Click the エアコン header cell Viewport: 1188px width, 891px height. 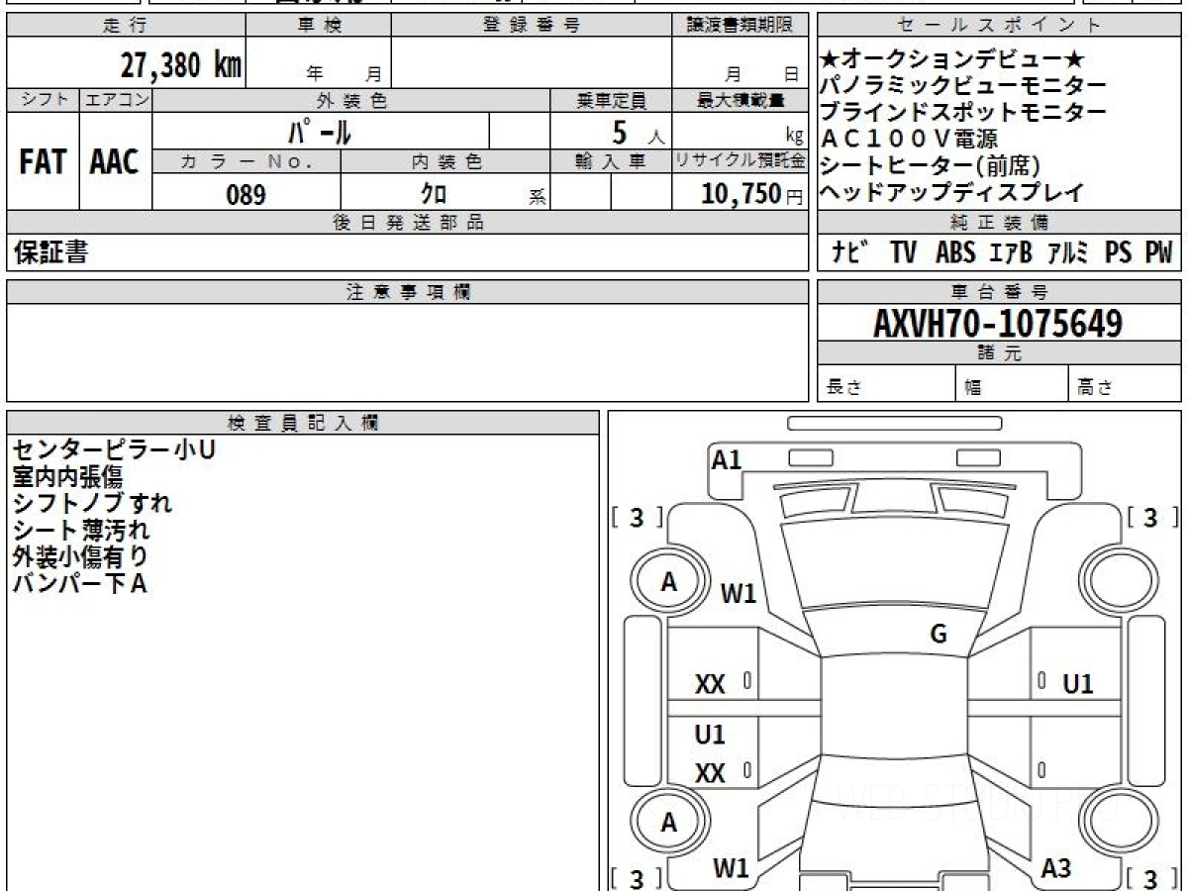coord(115,100)
